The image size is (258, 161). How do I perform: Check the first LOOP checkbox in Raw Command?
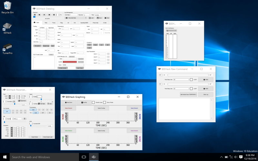191,79
